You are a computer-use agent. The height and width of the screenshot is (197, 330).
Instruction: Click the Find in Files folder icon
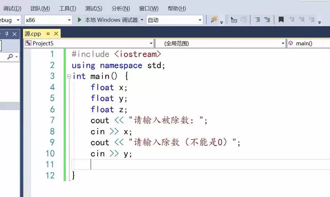214,20
